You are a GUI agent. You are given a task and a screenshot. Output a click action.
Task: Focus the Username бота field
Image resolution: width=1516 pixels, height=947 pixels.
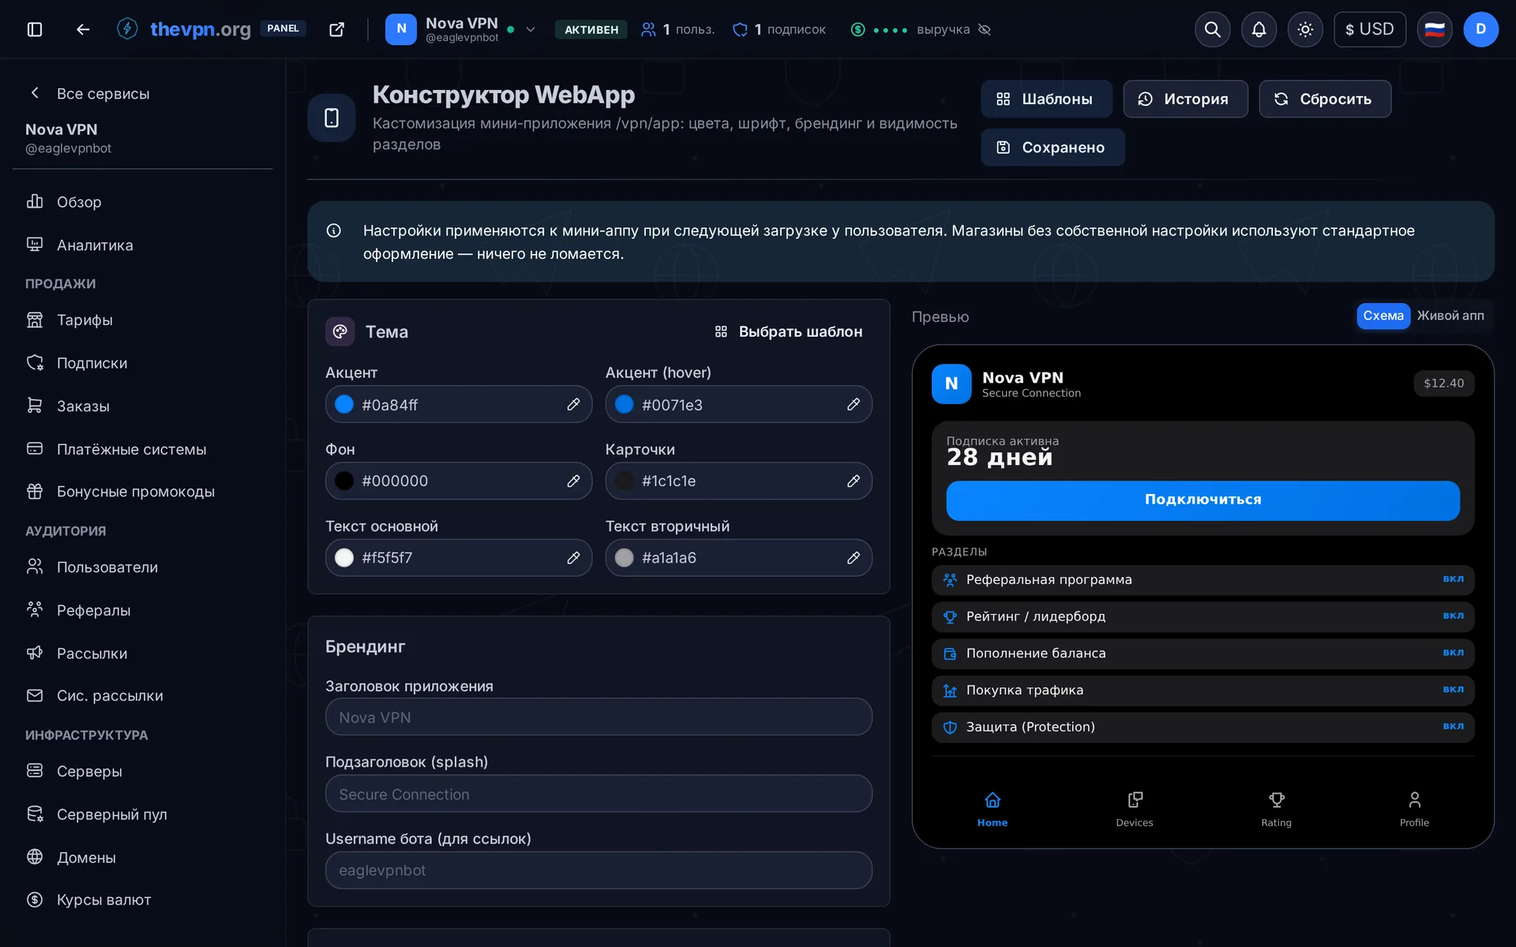(x=599, y=870)
